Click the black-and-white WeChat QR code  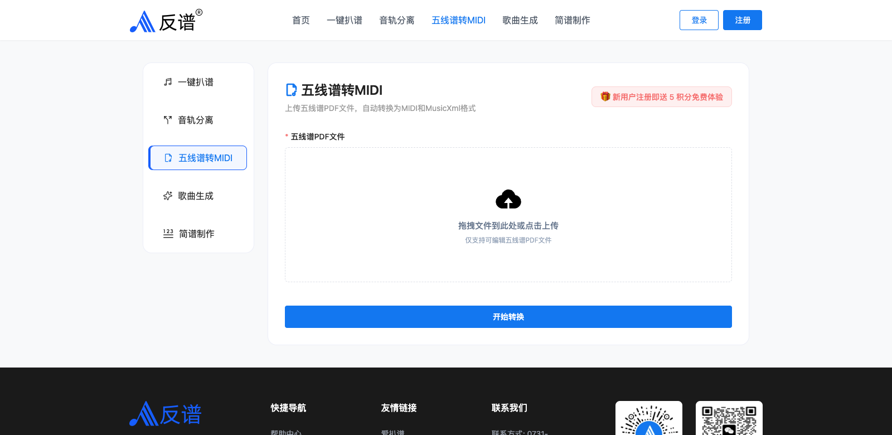pyautogui.click(x=729, y=418)
